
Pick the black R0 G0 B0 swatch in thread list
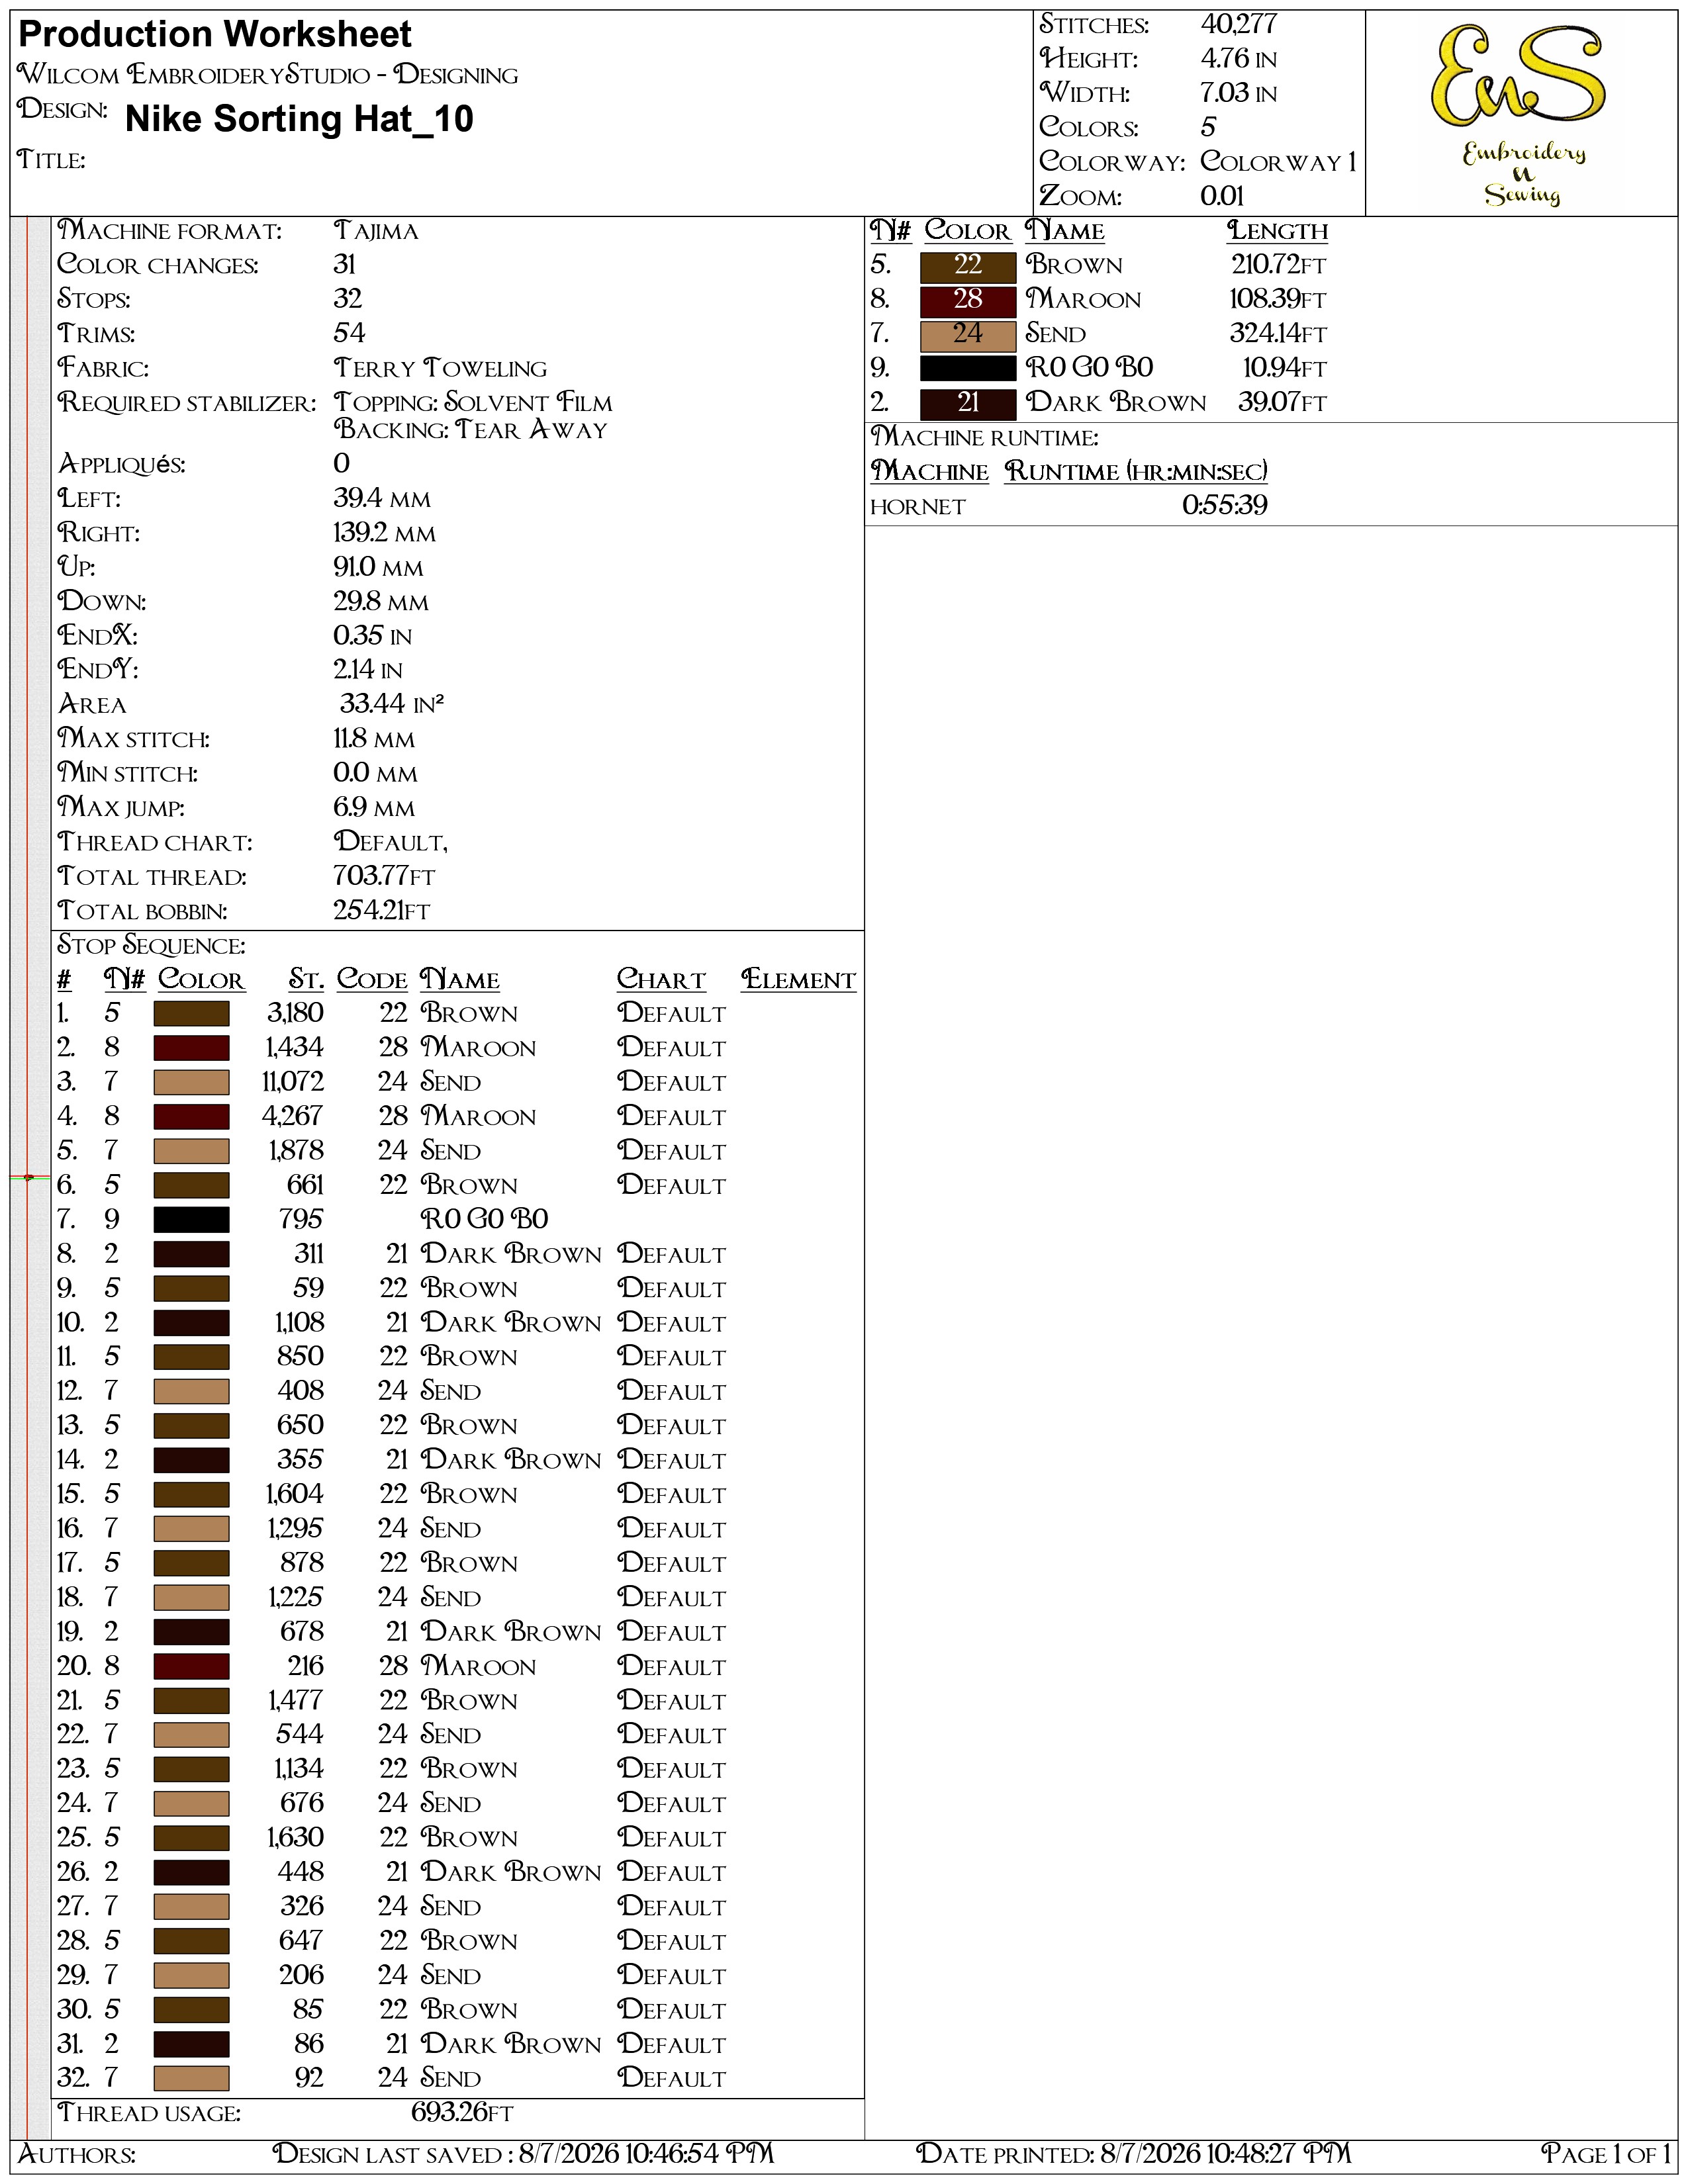(967, 368)
